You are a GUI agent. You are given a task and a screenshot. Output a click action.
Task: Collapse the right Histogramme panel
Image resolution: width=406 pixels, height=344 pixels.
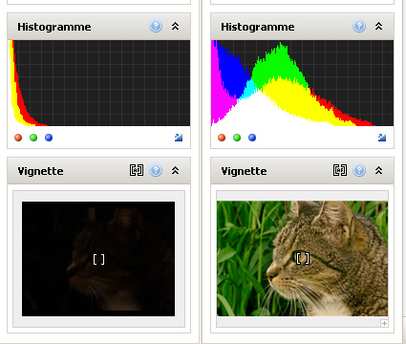click(x=378, y=26)
